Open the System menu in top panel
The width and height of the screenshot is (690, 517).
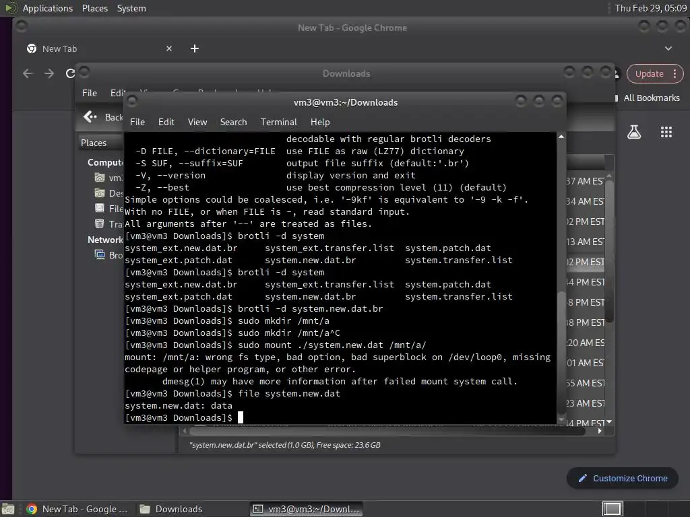click(131, 8)
